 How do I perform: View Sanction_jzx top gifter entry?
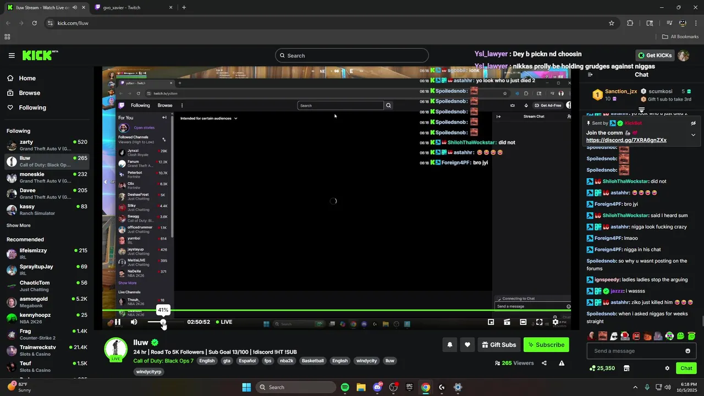tap(614, 95)
